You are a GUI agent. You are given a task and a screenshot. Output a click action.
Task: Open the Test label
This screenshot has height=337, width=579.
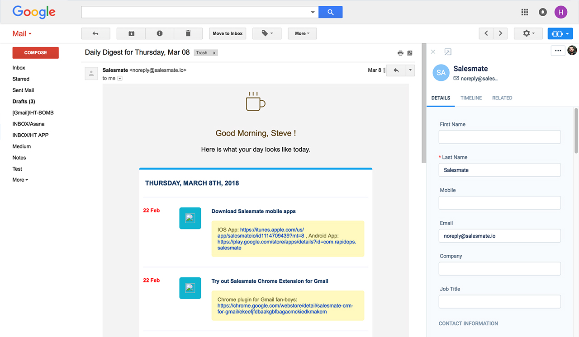coord(17,169)
